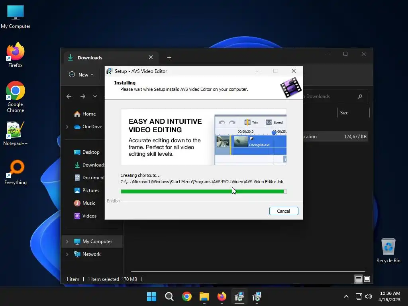Viewport: 408px width, 306px height.
Task: Cancel the AVS Video Editor installation
Action: tap(284, 211)
